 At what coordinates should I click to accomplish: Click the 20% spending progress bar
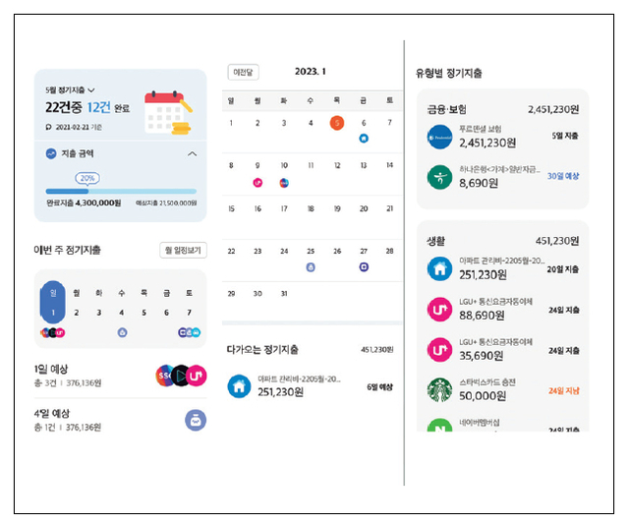click(121, 192)
